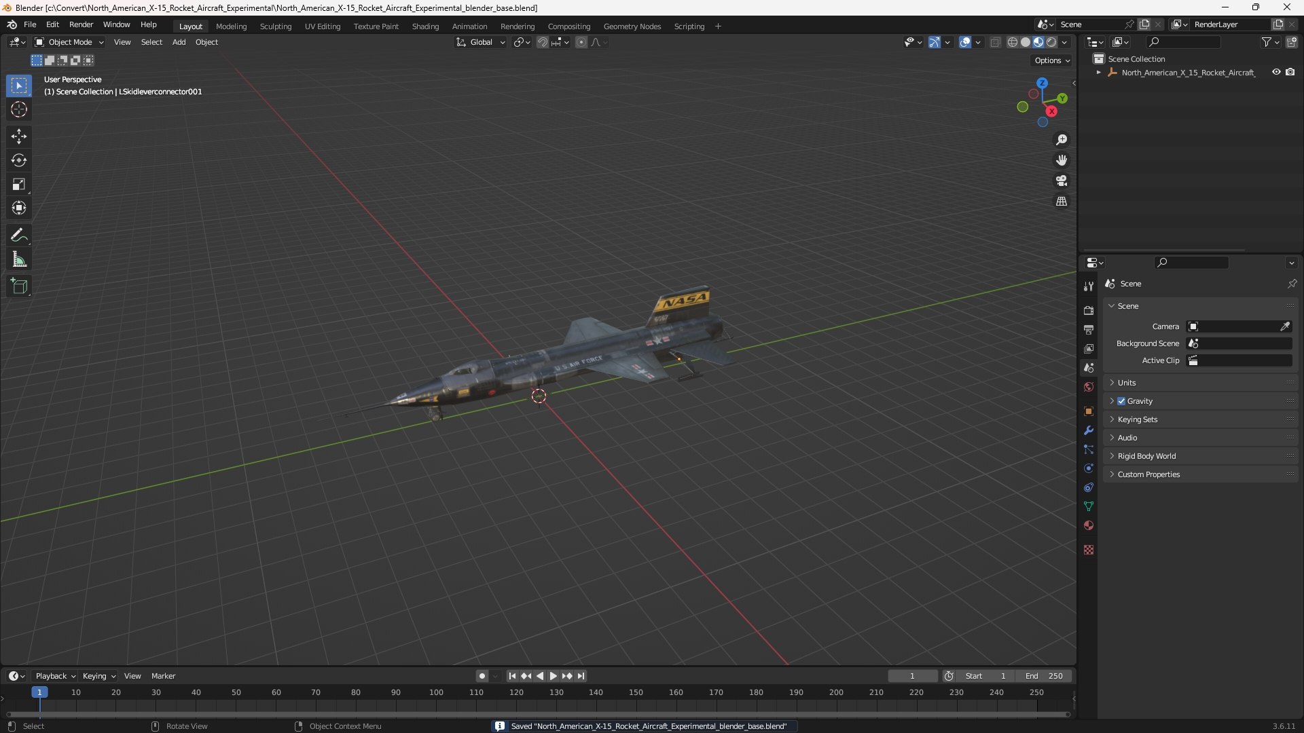This screenshot has width=1304, height=733.
Task: Open the Keying dropdown in timeline
Action: point(99,676)
